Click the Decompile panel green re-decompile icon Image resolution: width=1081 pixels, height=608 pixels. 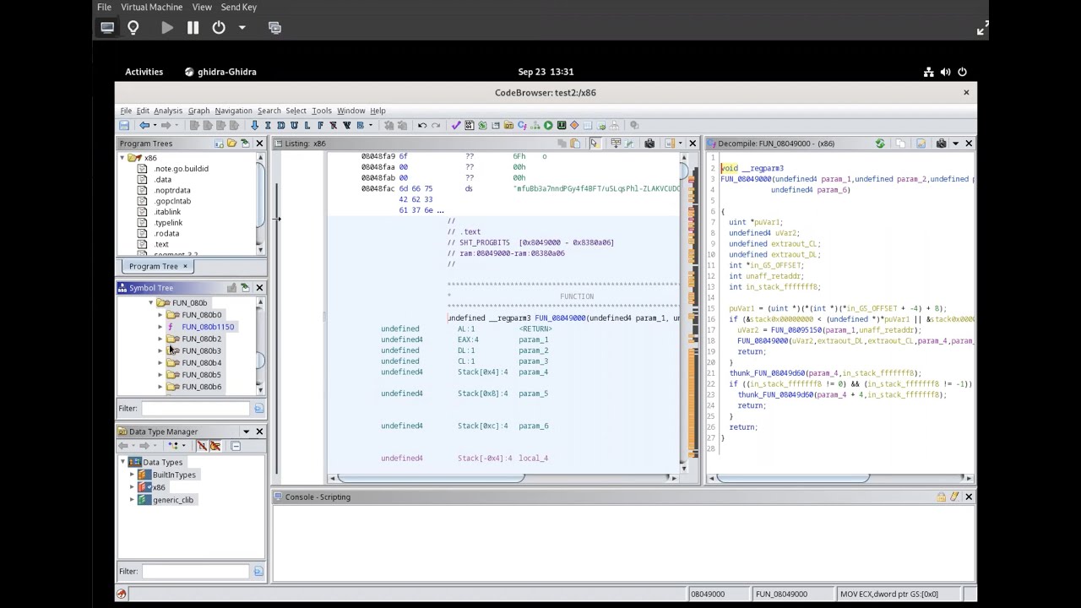880,144
